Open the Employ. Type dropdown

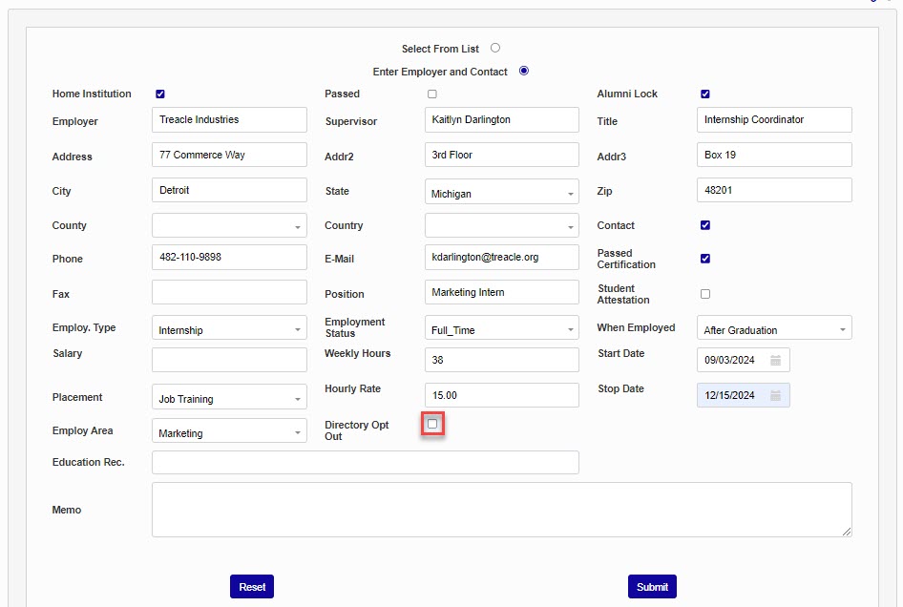click(229, 330)
